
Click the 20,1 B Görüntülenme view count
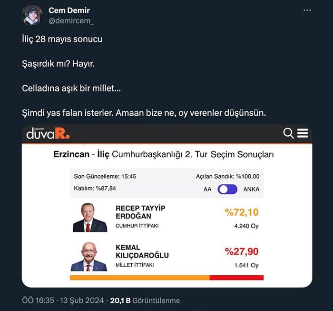145,301
